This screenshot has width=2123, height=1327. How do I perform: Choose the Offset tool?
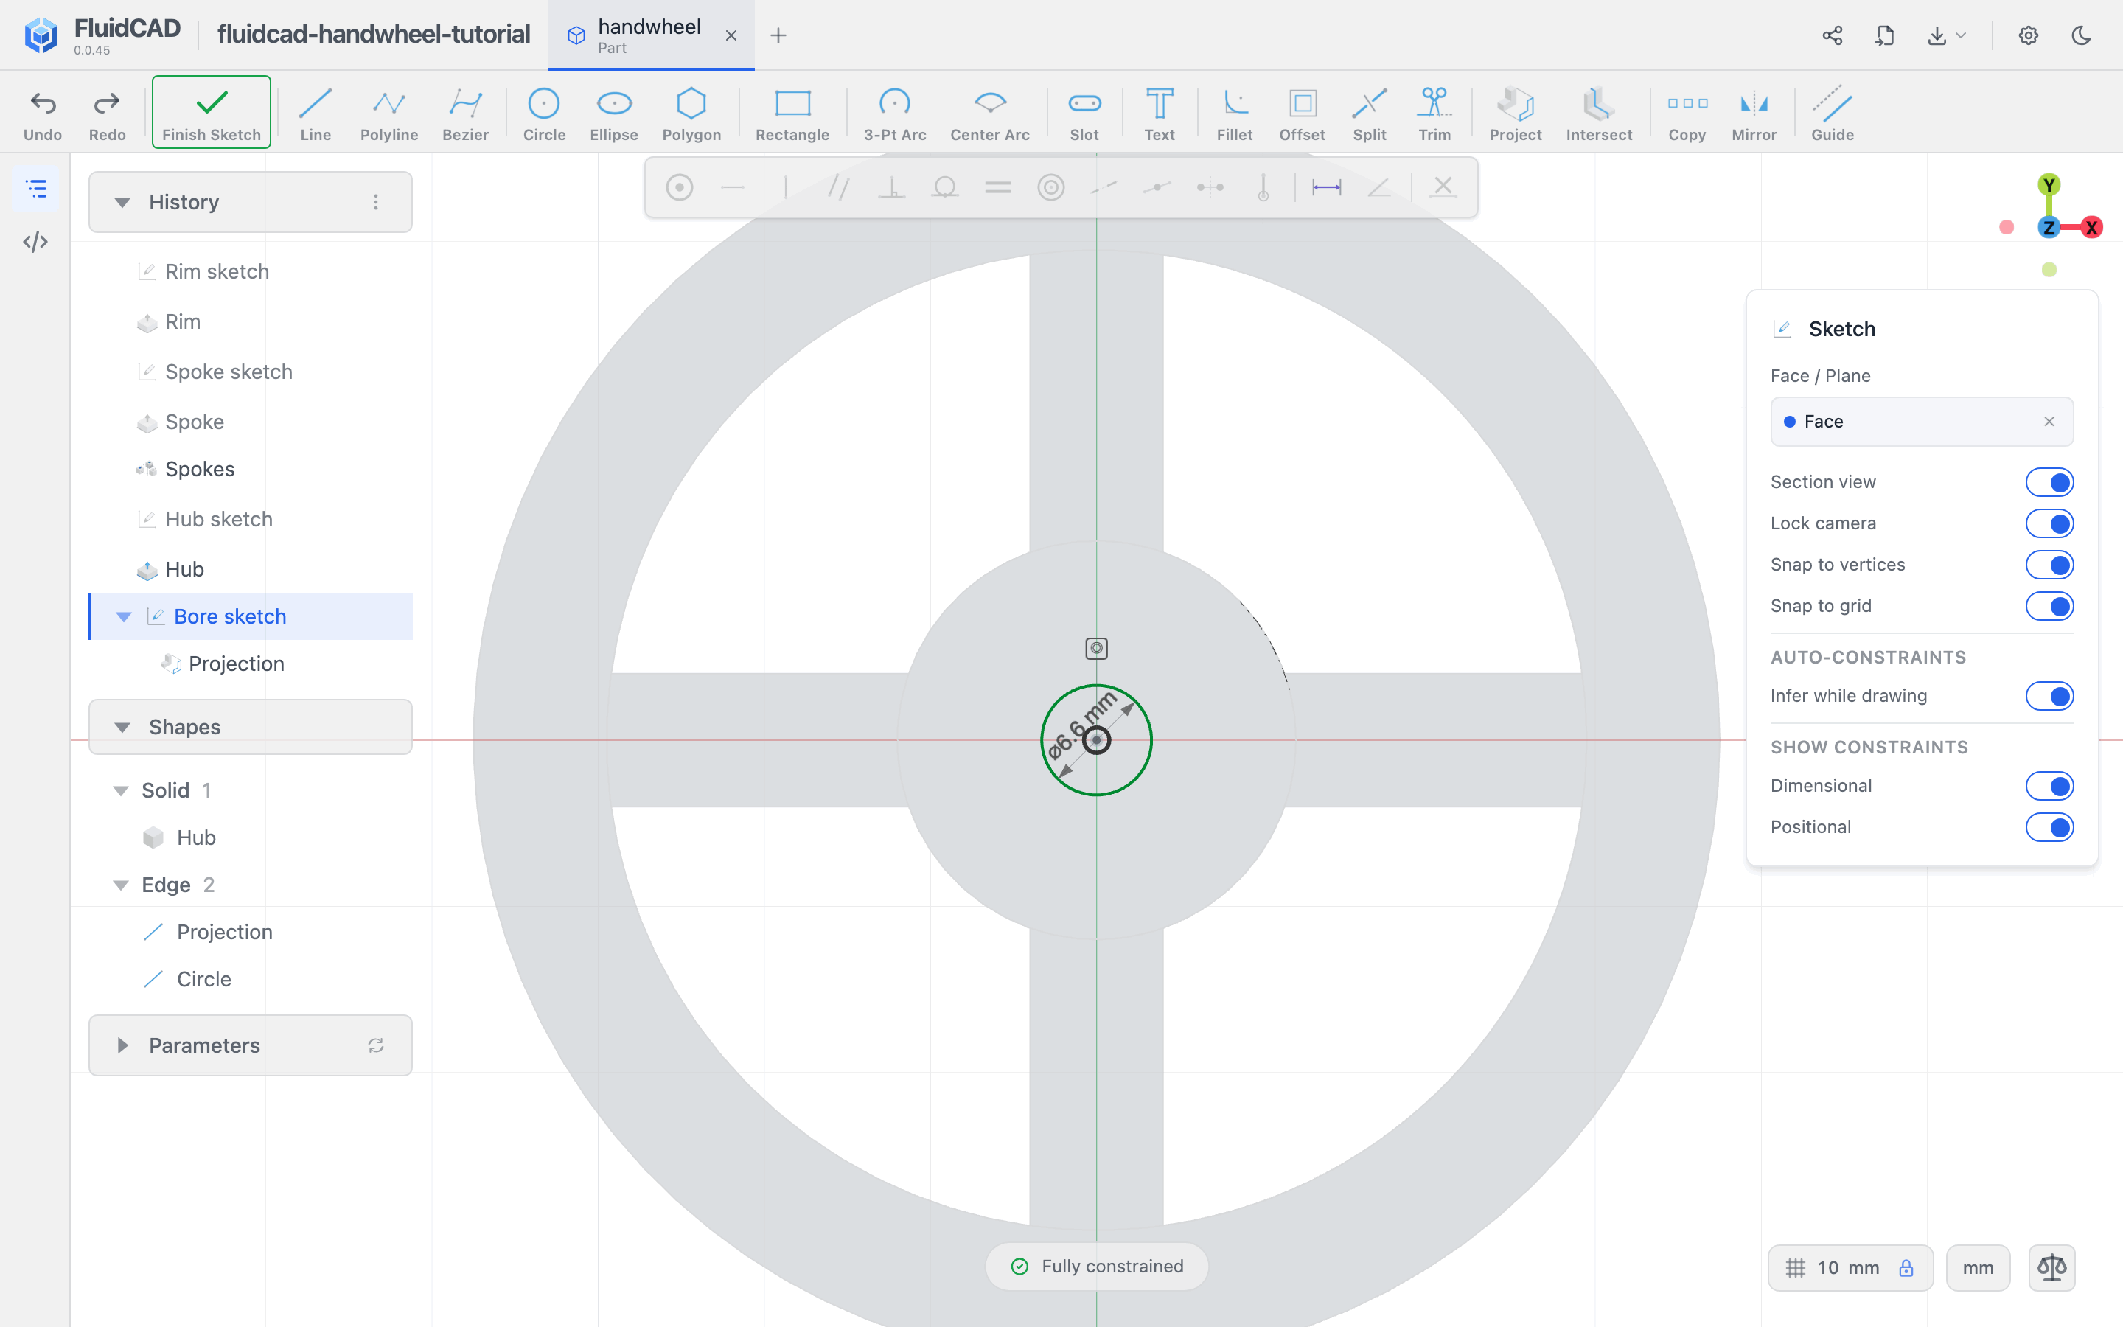[1302, 114]
